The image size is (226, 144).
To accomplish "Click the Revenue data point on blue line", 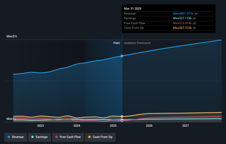I will tap(122, 56).
